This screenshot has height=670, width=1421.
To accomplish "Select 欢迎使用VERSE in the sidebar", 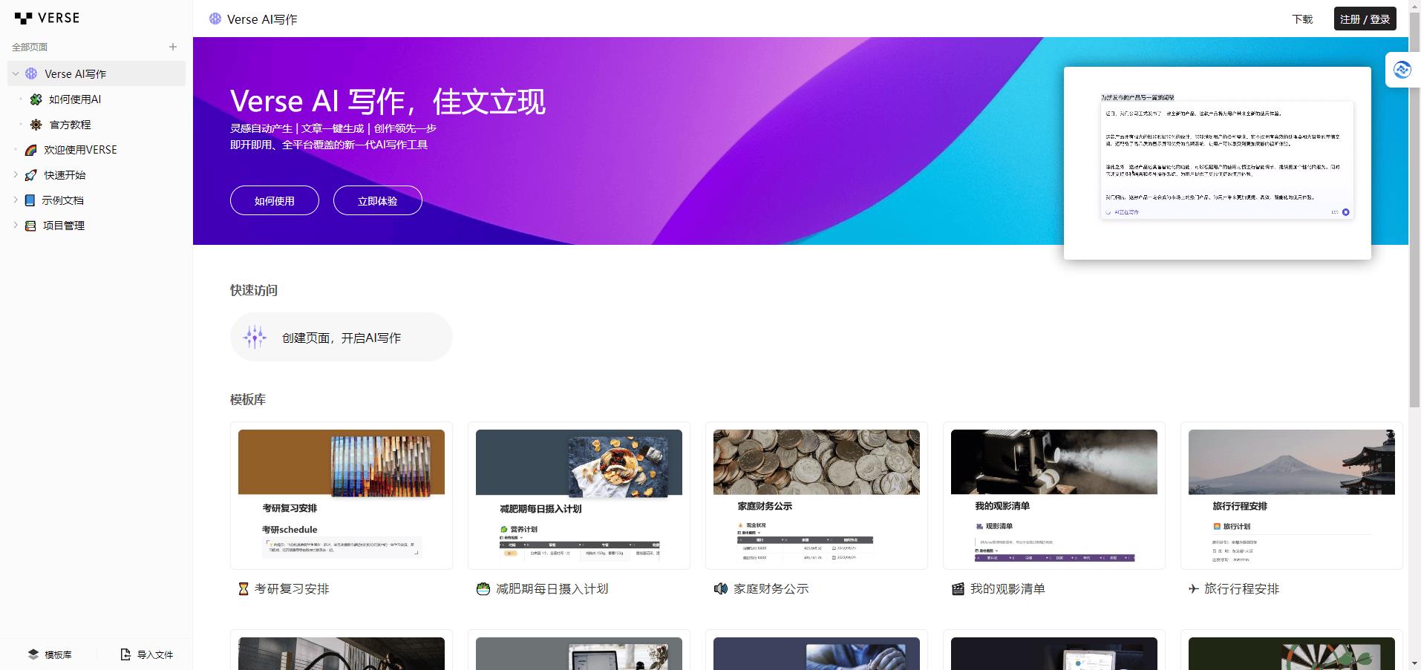I will (80, 150).
